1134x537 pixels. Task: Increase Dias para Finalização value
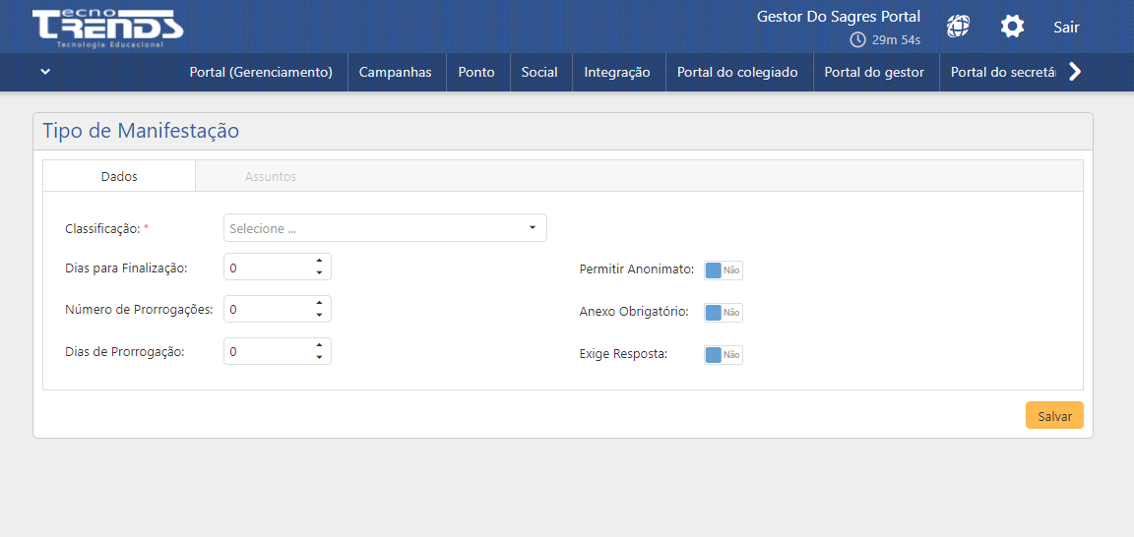319,261
